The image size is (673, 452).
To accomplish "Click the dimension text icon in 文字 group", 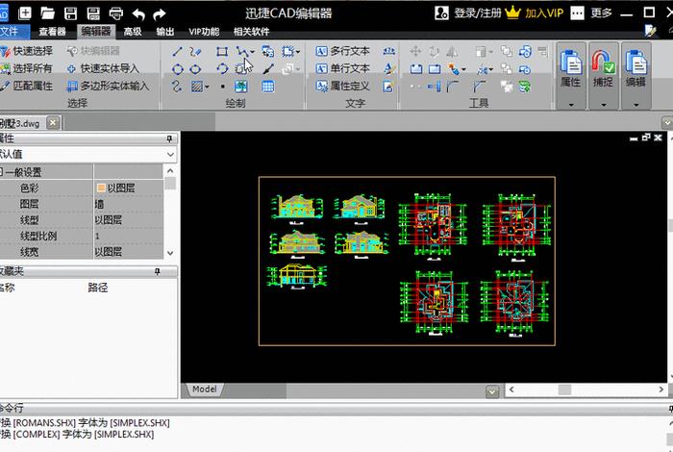I will (x=388, y=52).
